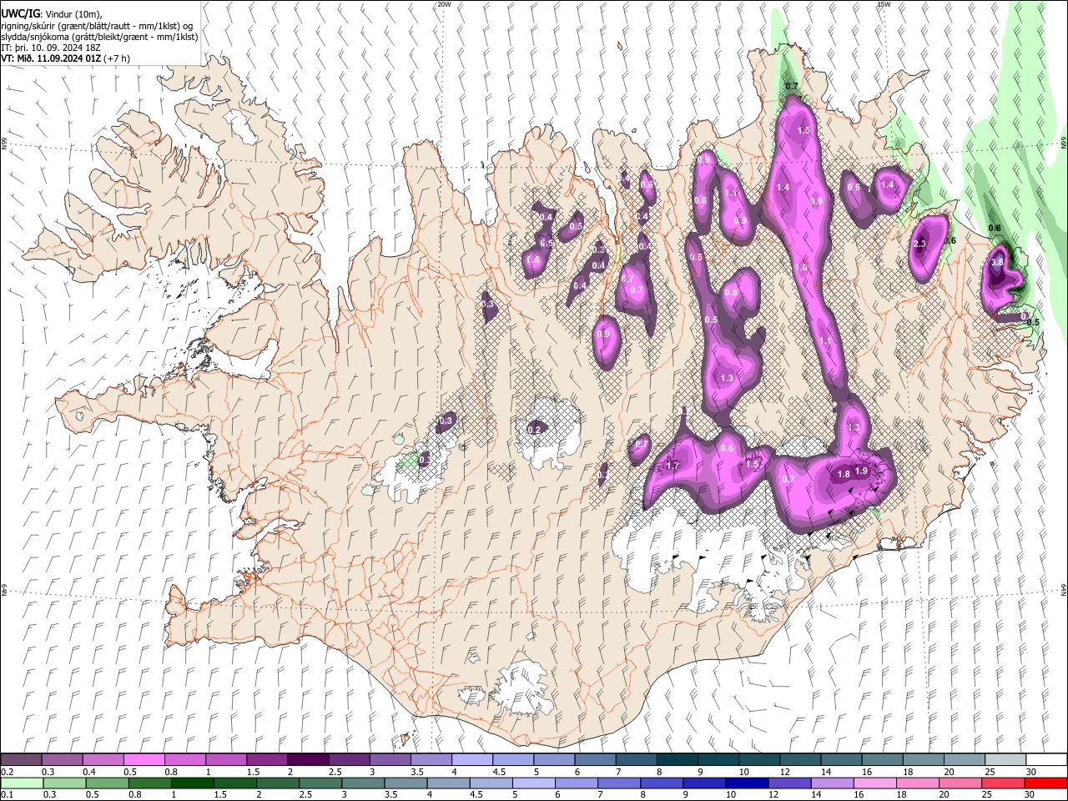Select the lower legend swatch starting at 20
The width and height of the screenshot is (1068, 801).
click(x=960, y=783)
